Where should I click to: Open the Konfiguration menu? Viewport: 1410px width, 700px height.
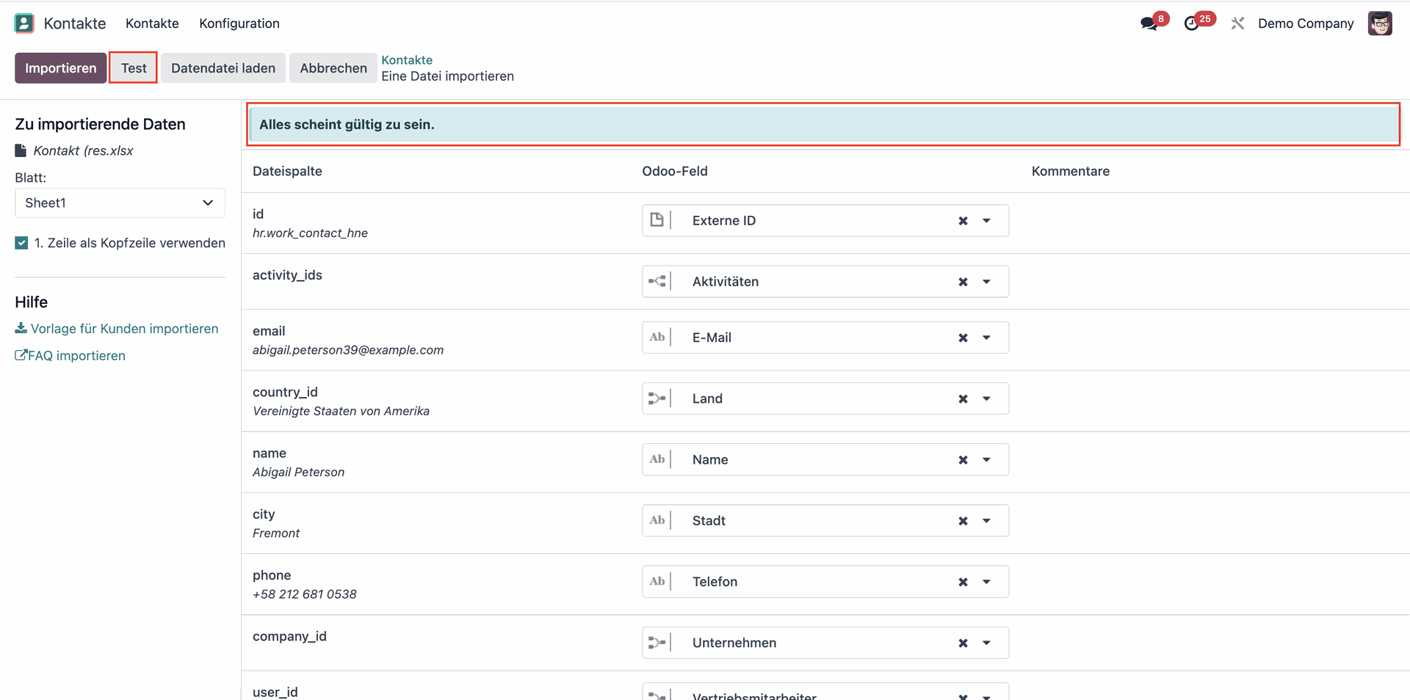coord(239,23)
